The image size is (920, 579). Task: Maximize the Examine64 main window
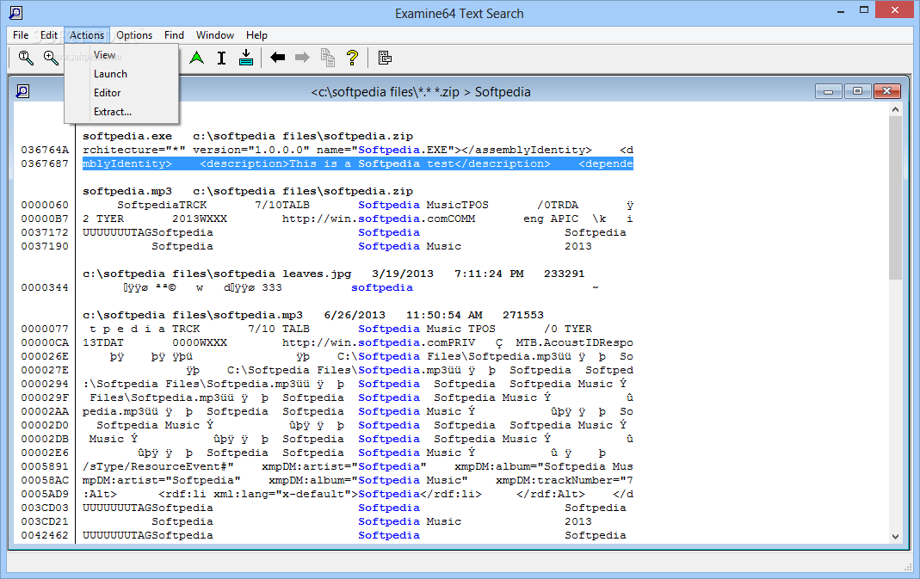[864, 10]
